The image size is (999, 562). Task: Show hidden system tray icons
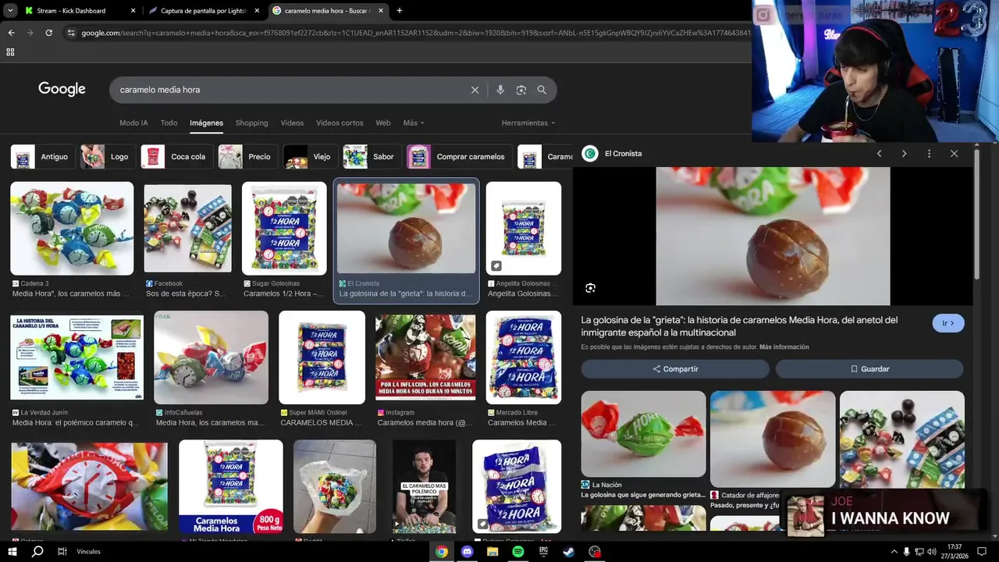click(x=894, y=551)
